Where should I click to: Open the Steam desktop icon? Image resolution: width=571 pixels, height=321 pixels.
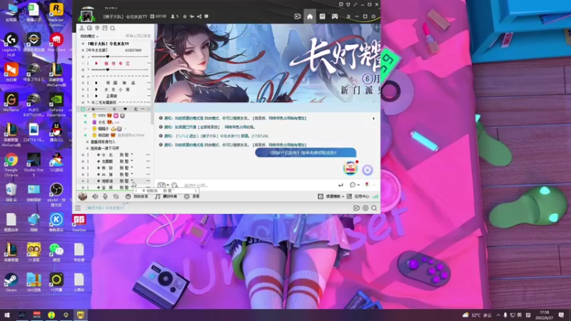[x=11, y=282]
